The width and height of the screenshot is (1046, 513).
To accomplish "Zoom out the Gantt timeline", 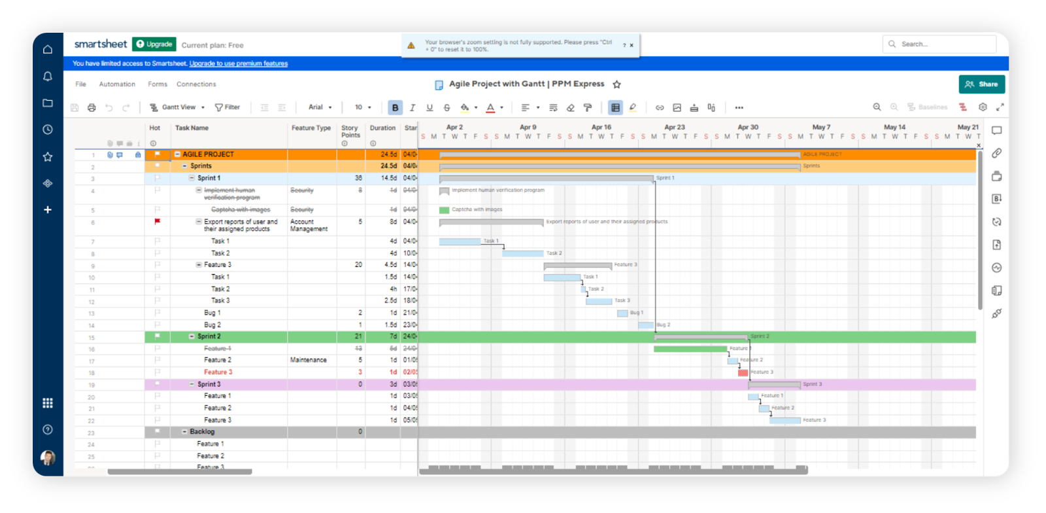I will (877, 107).
